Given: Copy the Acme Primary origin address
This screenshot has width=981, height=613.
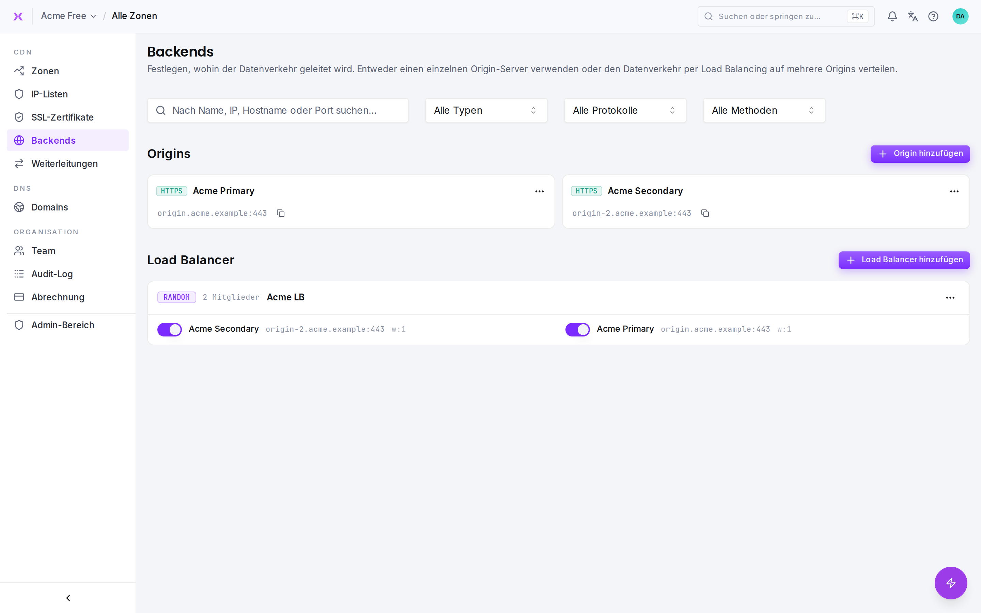Looking at the screenshot, I should 281,213.
